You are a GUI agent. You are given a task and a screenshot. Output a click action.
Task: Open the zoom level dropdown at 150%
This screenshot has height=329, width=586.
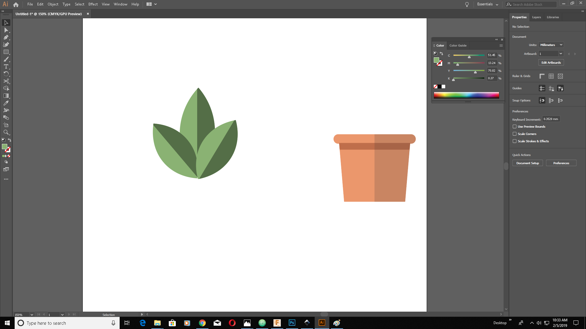tap(32, 315)
